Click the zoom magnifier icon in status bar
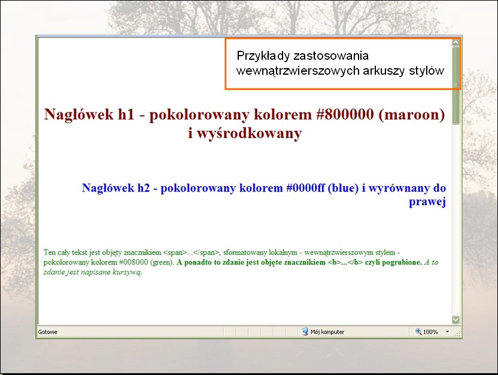This screenshot has width=498, height=375. click(418, 332)
